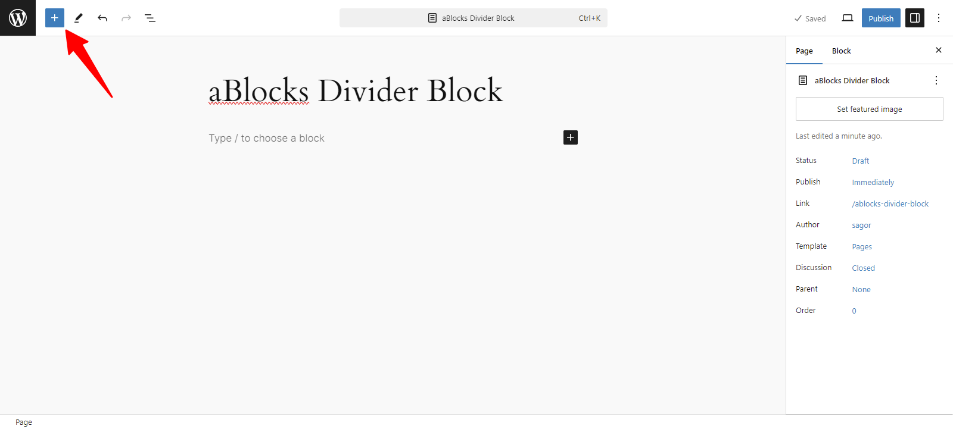Screen dimensions: 953x429
Task: Publish the page
Action: tap(881, 18)
